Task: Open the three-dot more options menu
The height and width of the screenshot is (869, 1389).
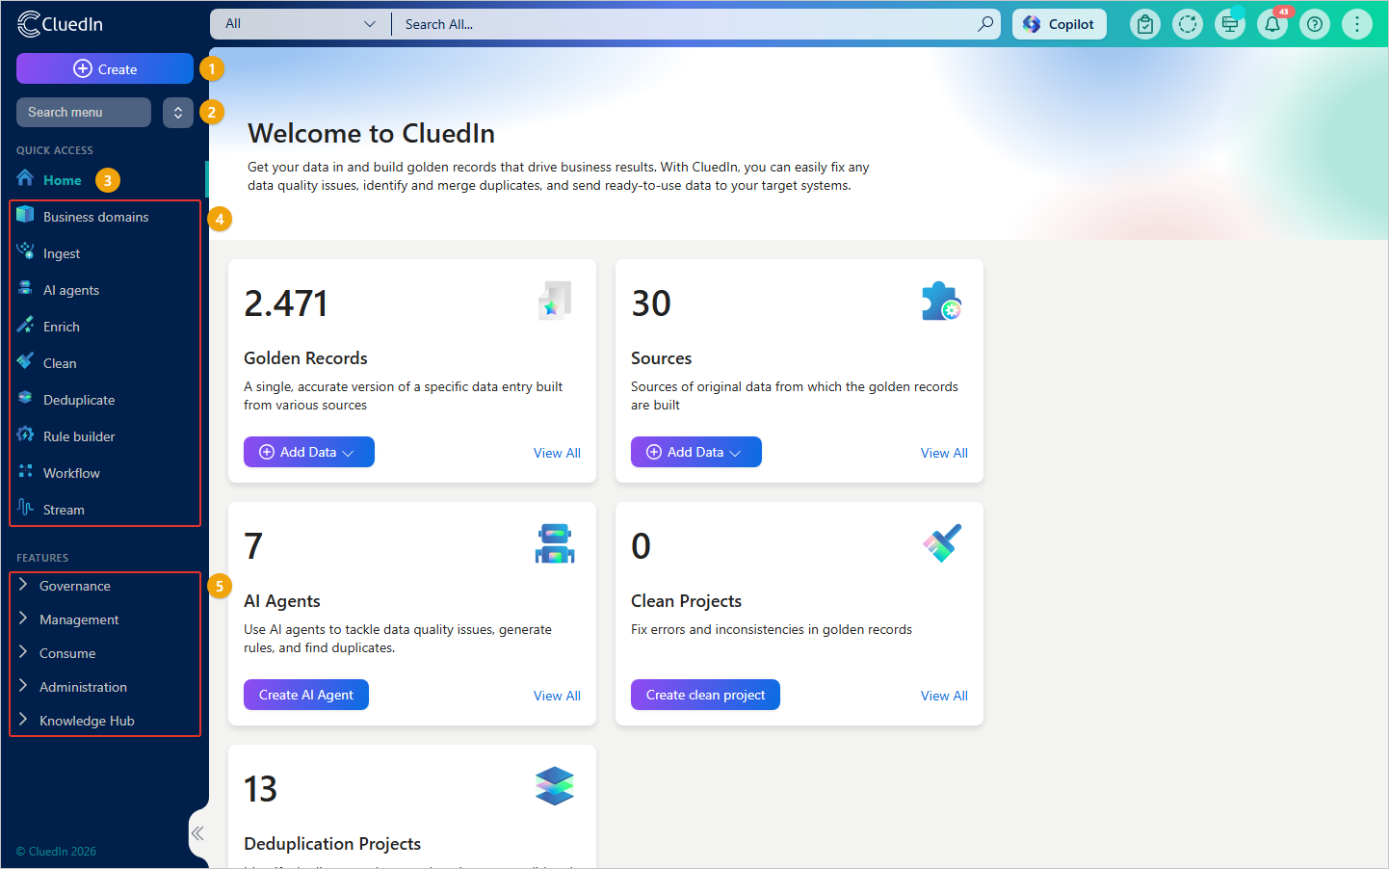Action: (1357, 24)
